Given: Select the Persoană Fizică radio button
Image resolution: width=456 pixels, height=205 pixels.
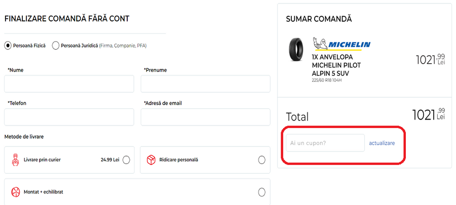Looking at the screenshot, I should (8, 46).
